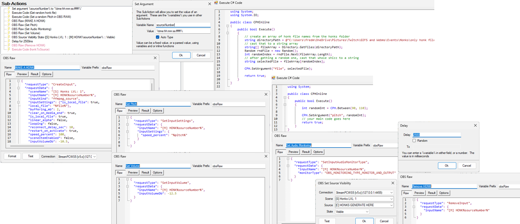
Task: Click the icon beside OBS Raw (Remove HONK)
Action: pyautogui.click(x=8, y=45)
